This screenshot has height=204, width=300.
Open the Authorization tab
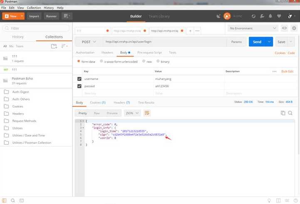pos(85,52)
